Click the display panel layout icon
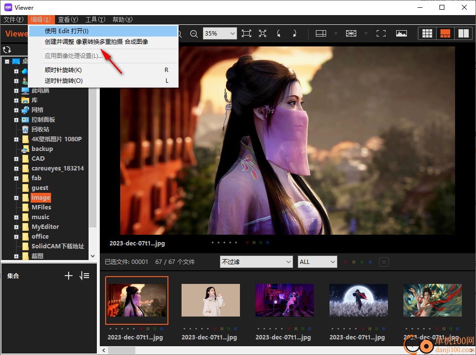This screenshot has height=355, width=476. click(x=321, y=34)
